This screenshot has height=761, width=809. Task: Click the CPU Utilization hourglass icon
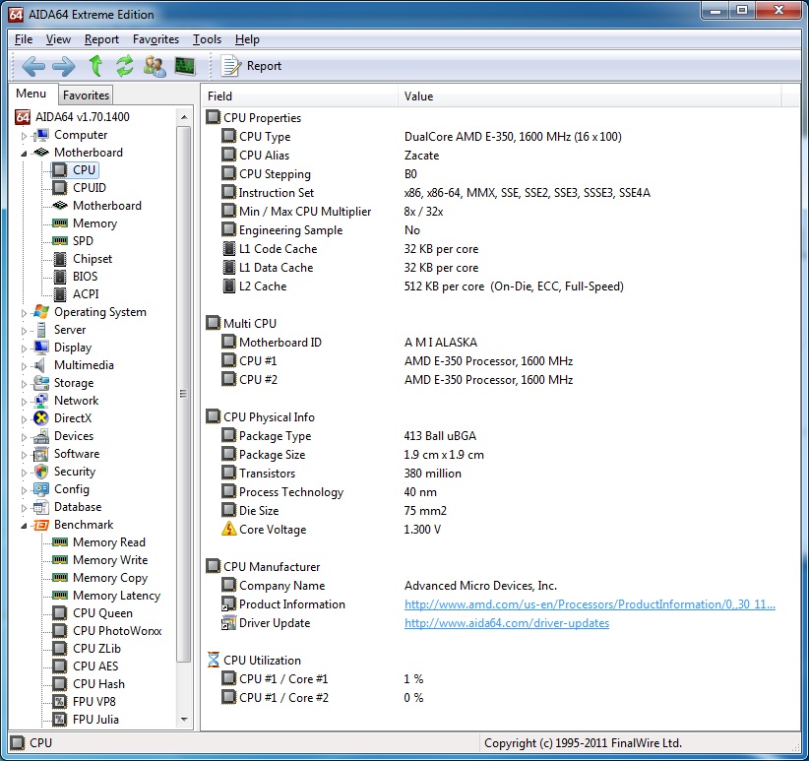pos(214,660)
